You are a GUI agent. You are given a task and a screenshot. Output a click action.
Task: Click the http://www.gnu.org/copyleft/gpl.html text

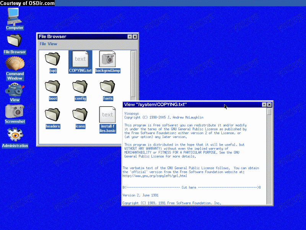pos(155,176)
